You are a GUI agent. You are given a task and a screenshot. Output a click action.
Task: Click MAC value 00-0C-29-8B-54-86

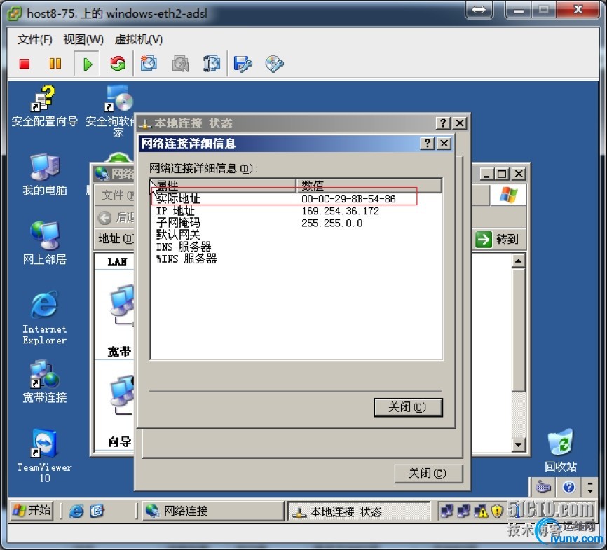pyautogui.click(x=348, y=199)
